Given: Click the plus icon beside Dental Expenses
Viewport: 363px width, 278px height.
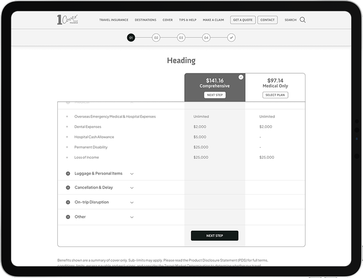Looking at the screenshot, I should pos(67,127).
